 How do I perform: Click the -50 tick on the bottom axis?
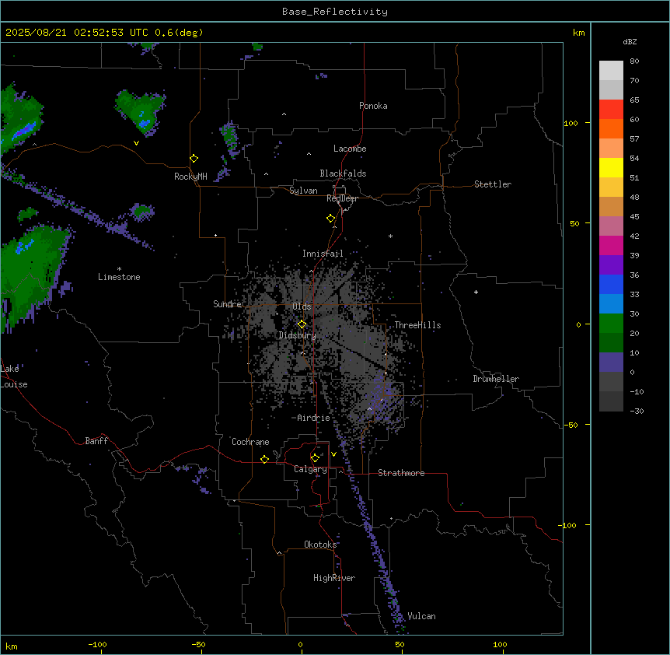(x=198, y=644)
